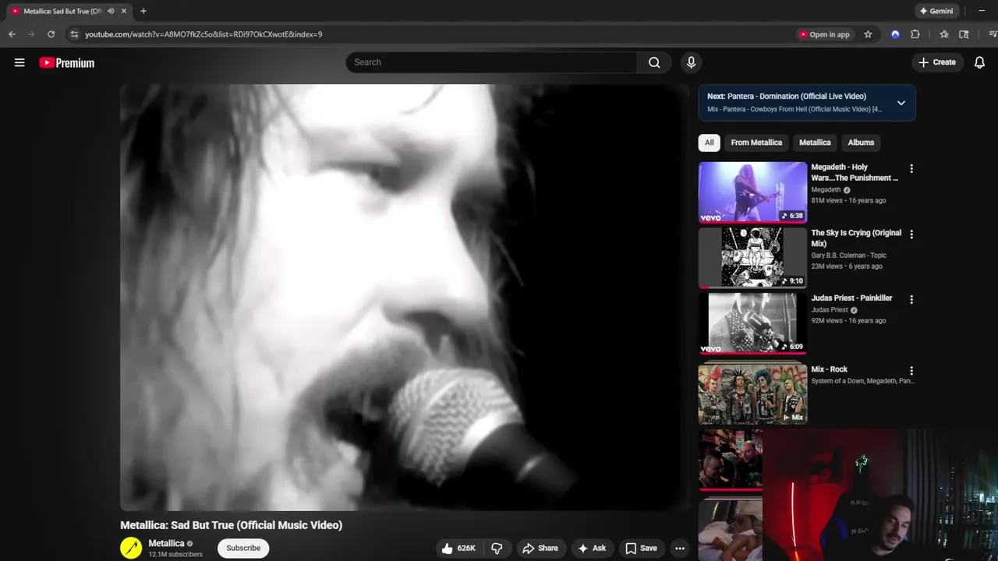The height and width of the screenshot is (561, 998).
Task: Like the video (626K thumbs up)
Action: tap(458, 549)
